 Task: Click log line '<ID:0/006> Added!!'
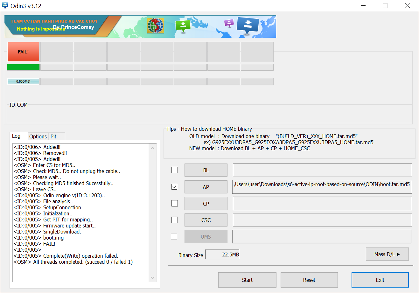click(x=37, y=147)
